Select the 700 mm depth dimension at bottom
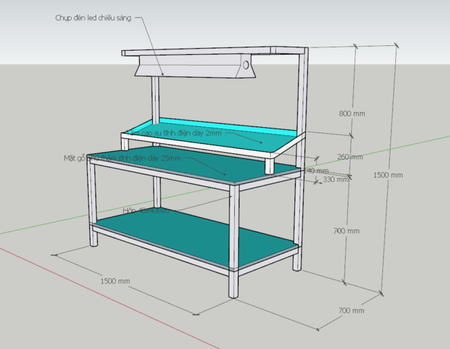Viewport: 450px width, 349px height. 351,310
